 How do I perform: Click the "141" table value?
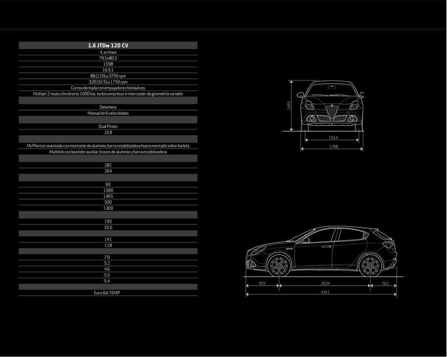[x=108, y=239]
